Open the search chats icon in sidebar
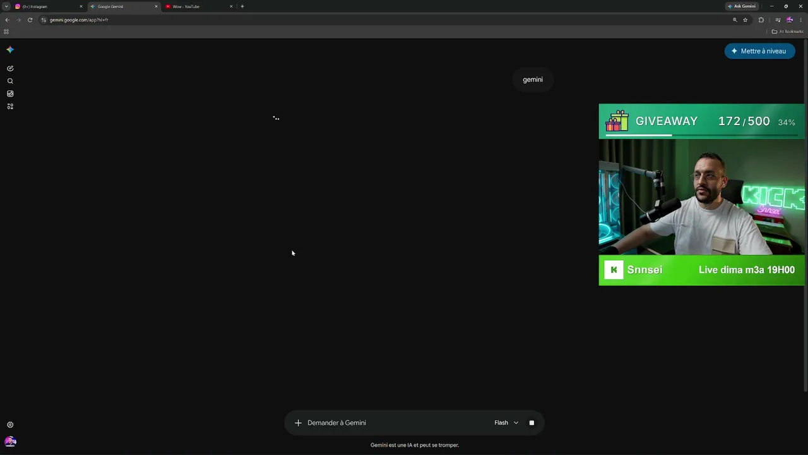808x455 pixels. pyautogui.click(x=10, y=81)
